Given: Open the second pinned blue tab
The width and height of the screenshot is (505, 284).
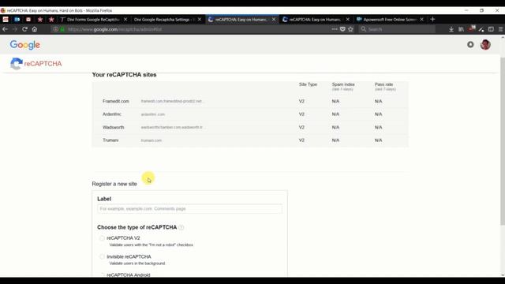Looking at the screenshot, I should pyautogui.click(x=17, y=19).
